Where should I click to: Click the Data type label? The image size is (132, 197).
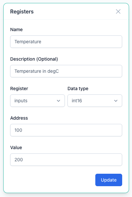point(78,89)
